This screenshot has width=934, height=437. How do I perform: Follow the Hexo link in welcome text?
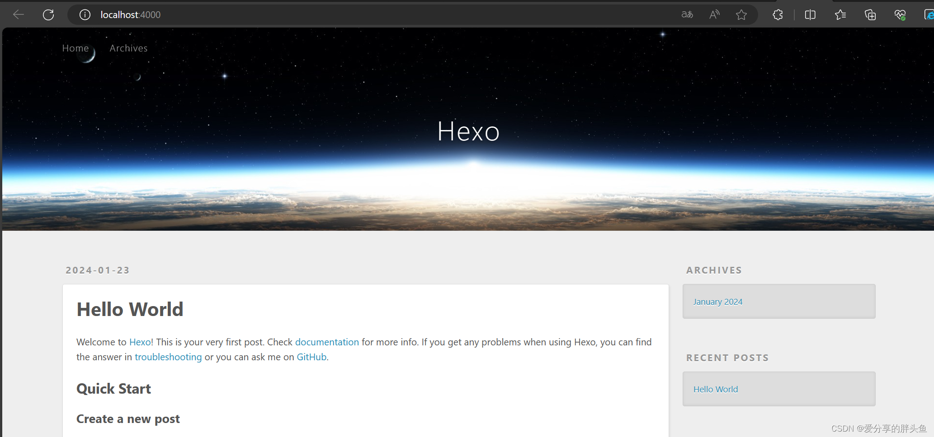pos(140,342)
